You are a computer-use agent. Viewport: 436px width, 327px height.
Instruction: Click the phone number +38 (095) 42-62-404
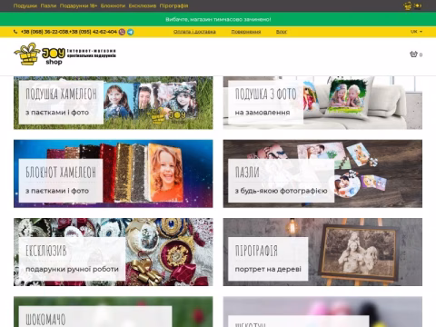[94, 32]
